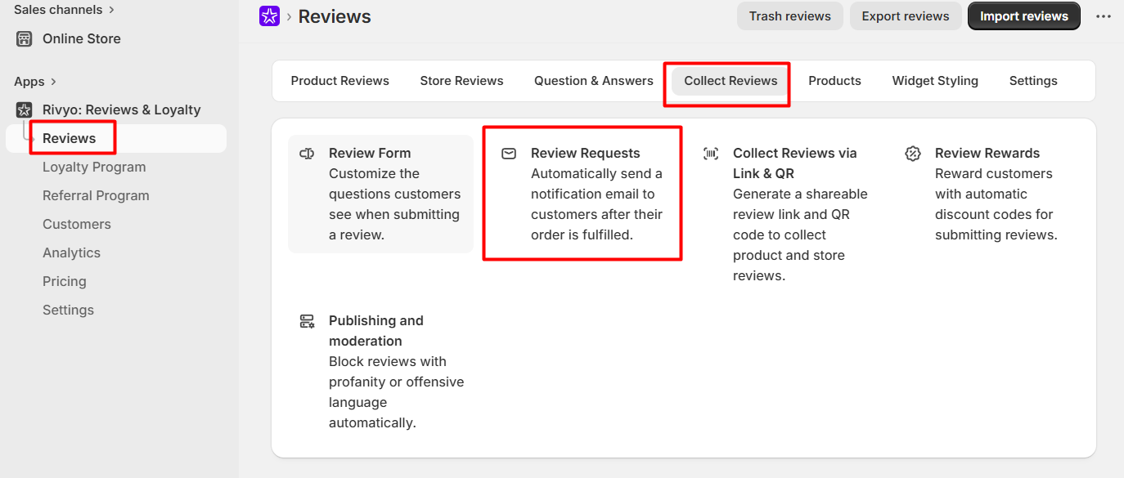Select the Collect Reviews tab

coord(731,81)
